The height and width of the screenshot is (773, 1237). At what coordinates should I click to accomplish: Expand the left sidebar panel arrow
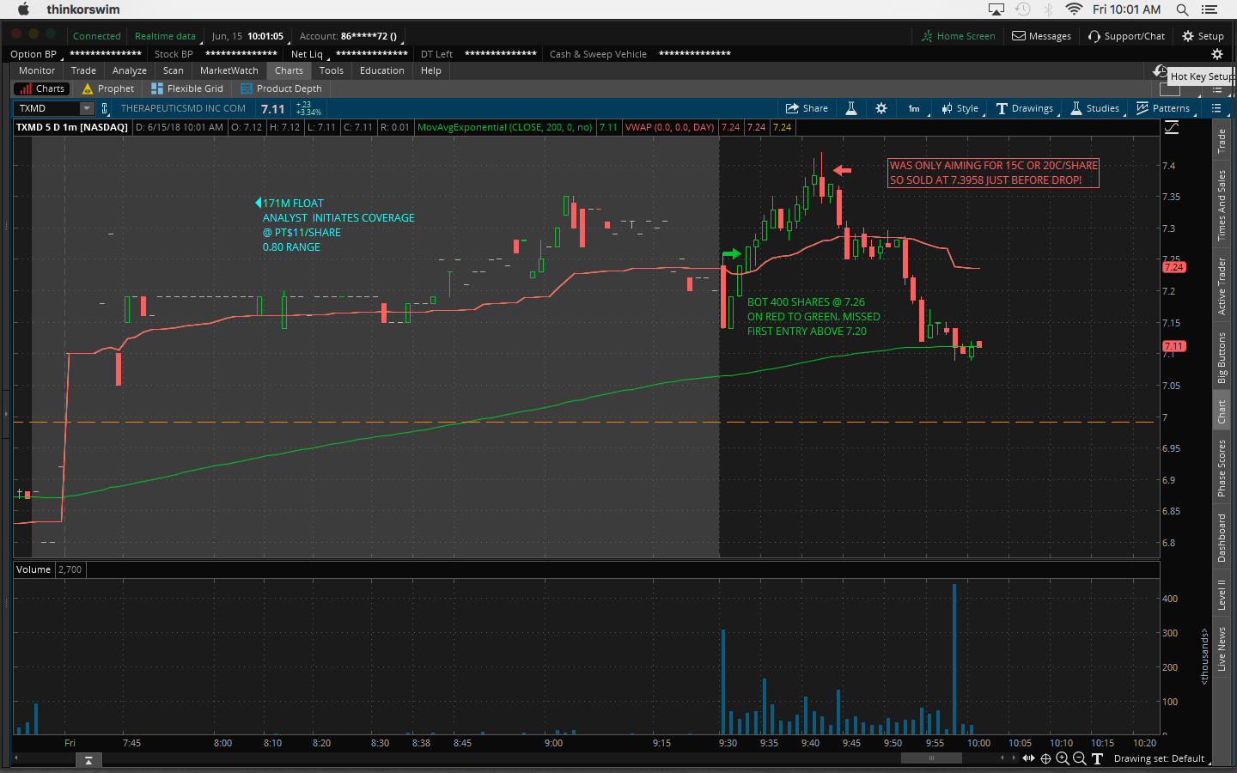point(5,414)
